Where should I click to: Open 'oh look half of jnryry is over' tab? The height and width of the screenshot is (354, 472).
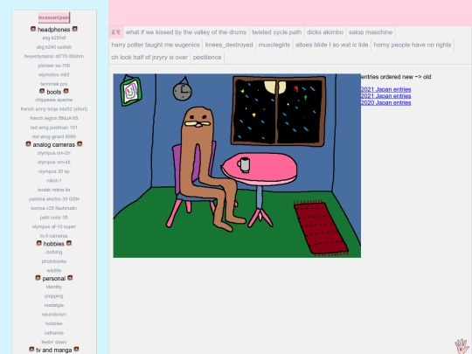(149, 58)
